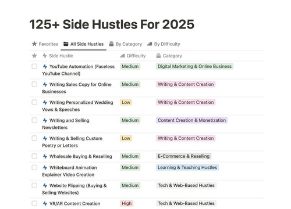Screen dimensions: 291x209
Task: Open Whiteboard Animation Explainer Video Creation entry
Action: [69, 171]
